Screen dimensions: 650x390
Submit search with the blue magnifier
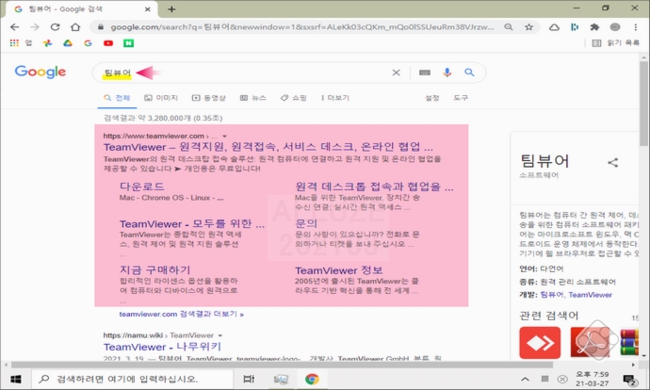click(469, 73)
